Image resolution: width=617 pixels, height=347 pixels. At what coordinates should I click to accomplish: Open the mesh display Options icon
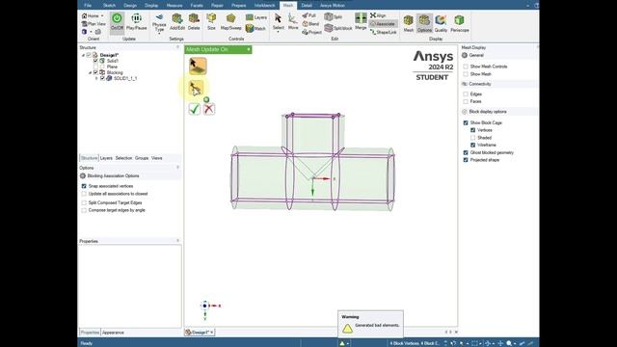[424, 23]
